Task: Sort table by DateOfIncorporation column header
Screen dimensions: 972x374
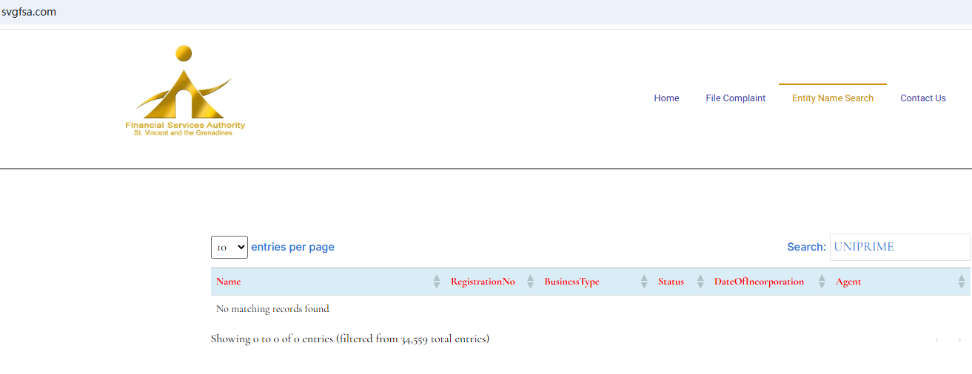Action: point(759,282)
